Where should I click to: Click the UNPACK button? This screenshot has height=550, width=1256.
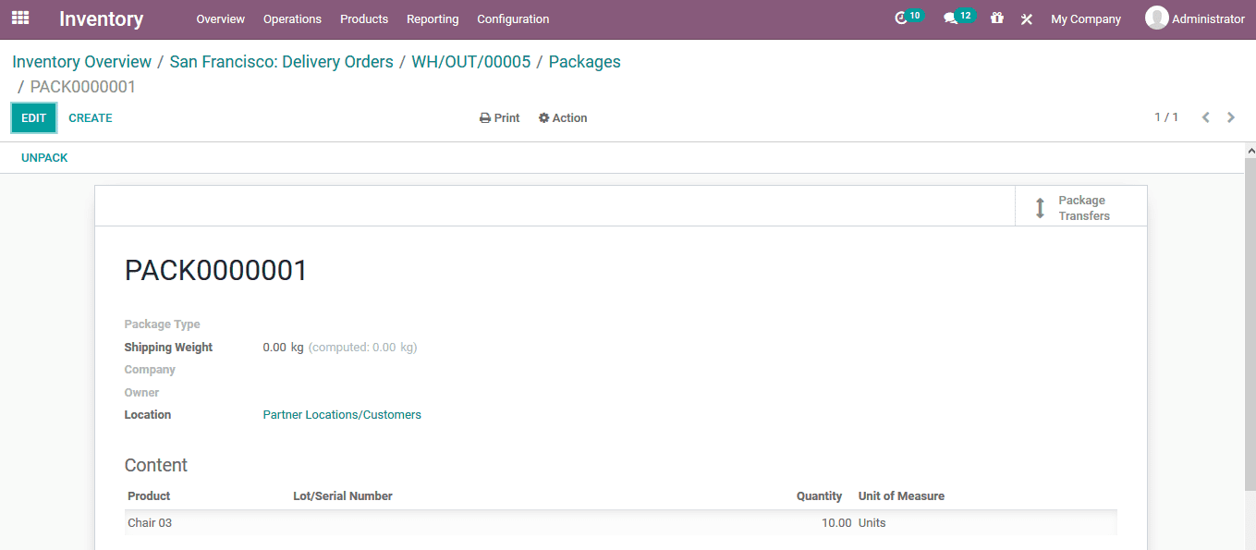pyautogui.click(x=44, y=157)
